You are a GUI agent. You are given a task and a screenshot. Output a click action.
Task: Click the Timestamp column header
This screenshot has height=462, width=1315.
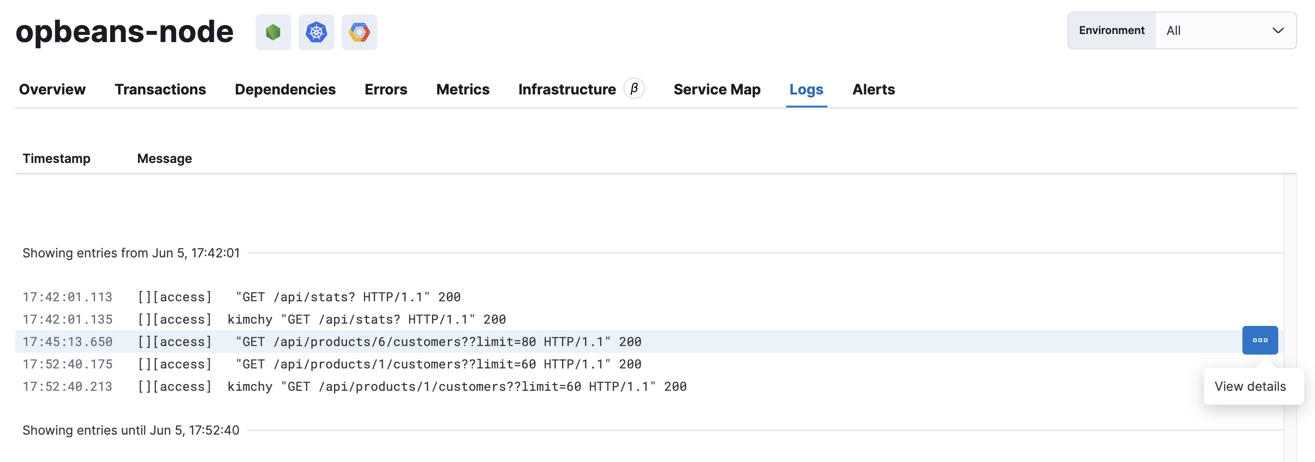(56, 158)
